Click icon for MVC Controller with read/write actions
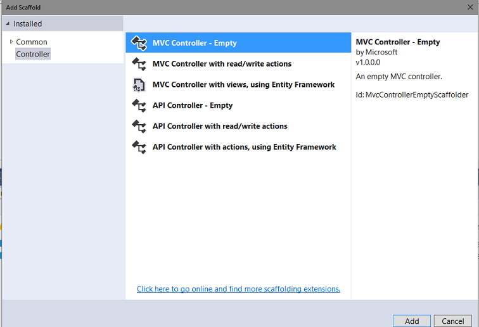This screenshot has height=327, width=479. (139, 64)
